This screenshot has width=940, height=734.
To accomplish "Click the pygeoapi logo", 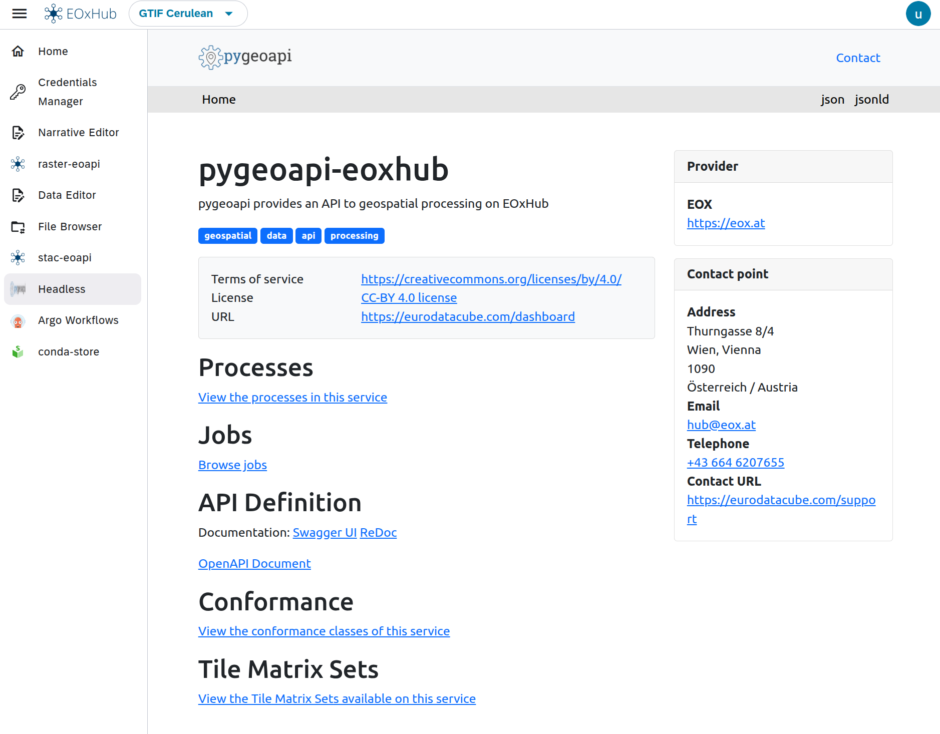I will 245,57.
